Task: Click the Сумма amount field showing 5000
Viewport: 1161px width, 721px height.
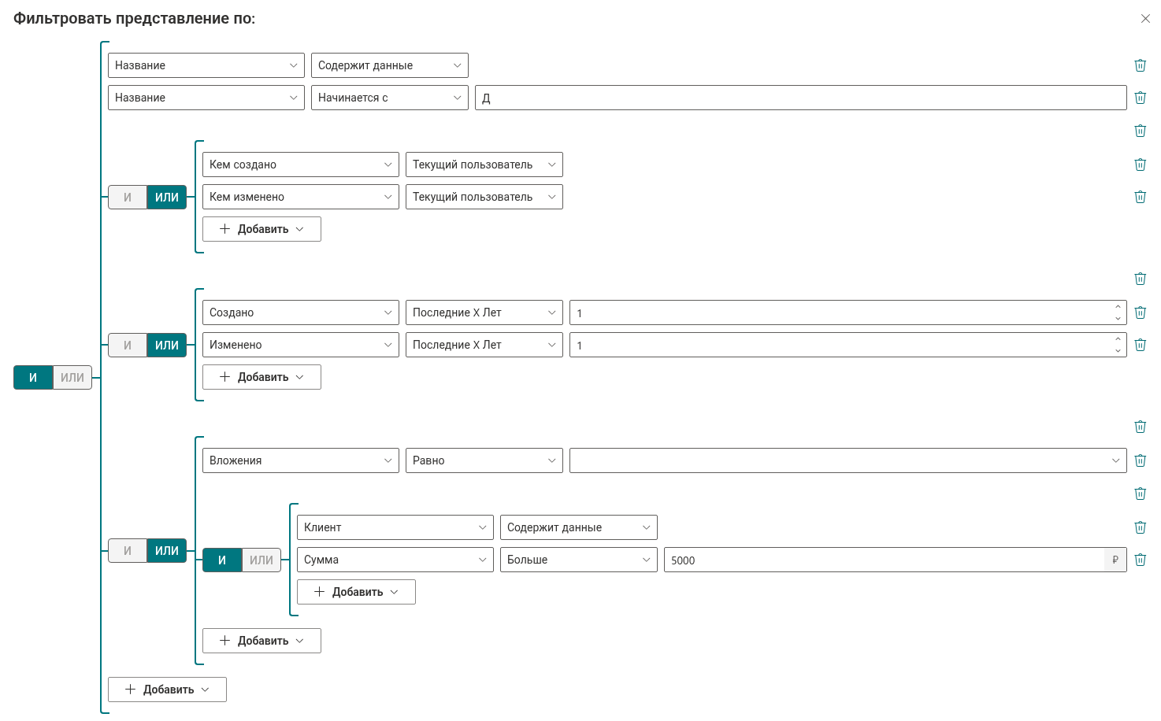Action: (884, 560)
